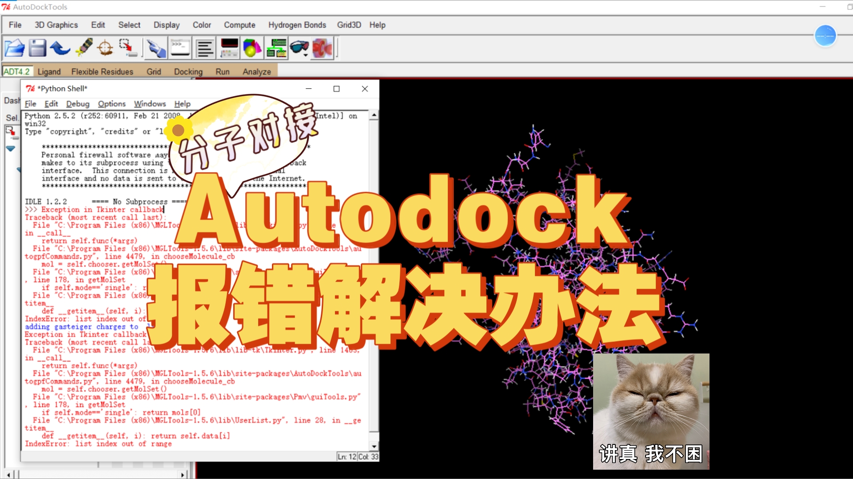Click the Analyze button

click(x=256, y=71)
